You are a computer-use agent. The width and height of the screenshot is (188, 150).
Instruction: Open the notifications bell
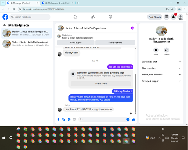tap(173, 17)
